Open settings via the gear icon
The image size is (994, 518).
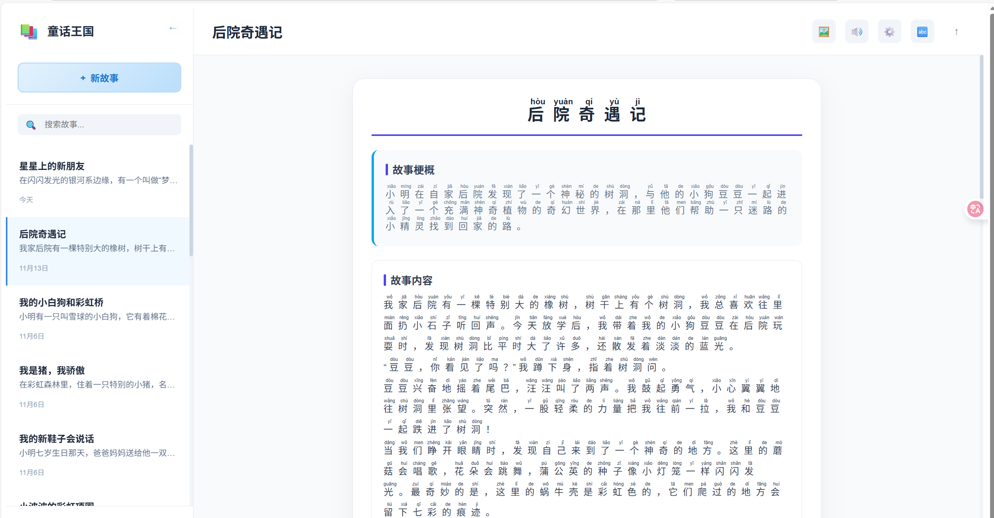coord(890,32)
